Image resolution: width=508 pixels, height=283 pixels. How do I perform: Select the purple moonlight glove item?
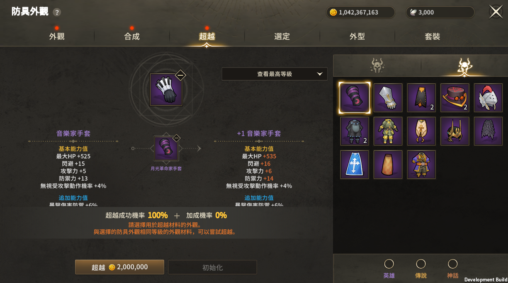coord(355,98)
